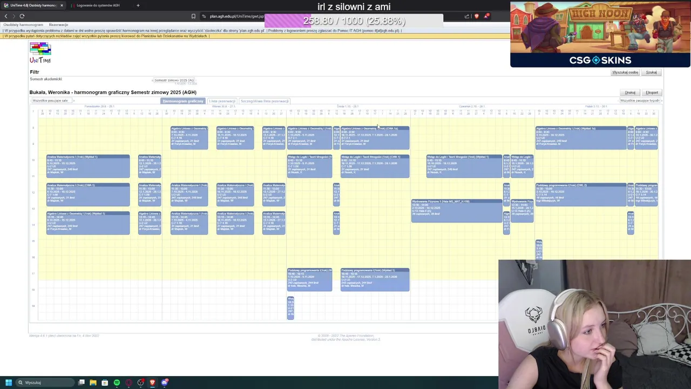The image size is (691, 389).
Task: Open Discord from taskbar
Action: (x=165, y=383)
